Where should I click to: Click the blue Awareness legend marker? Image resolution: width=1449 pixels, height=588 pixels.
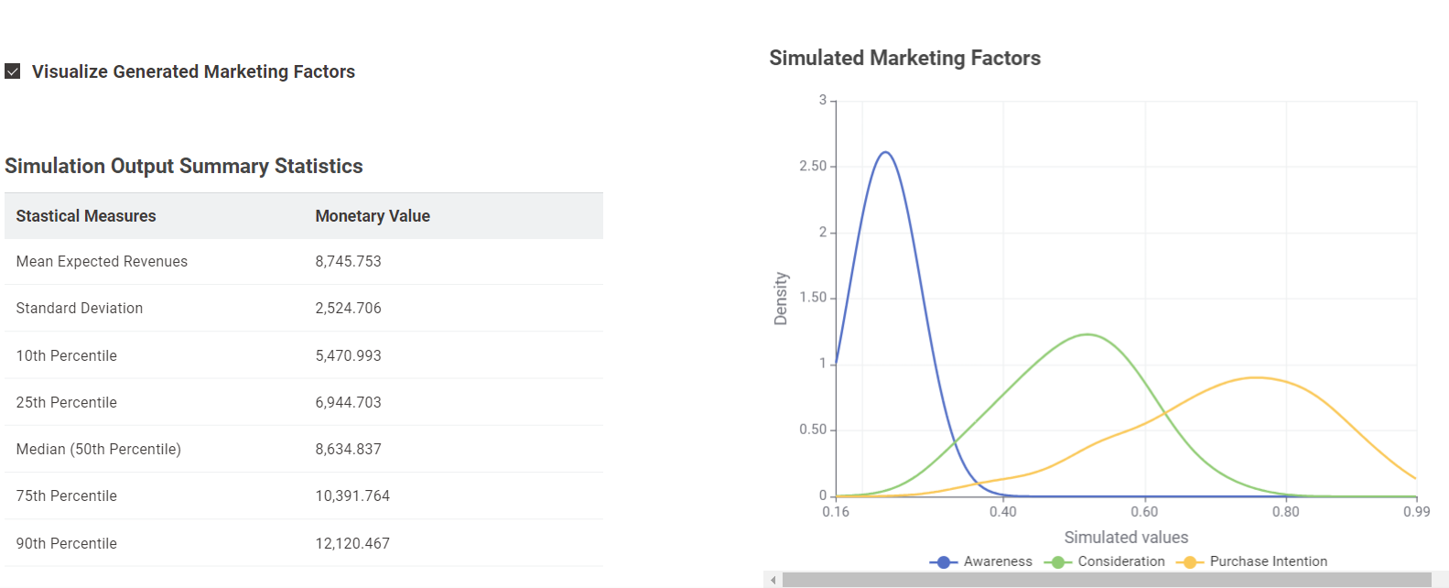tap(944, 562)
